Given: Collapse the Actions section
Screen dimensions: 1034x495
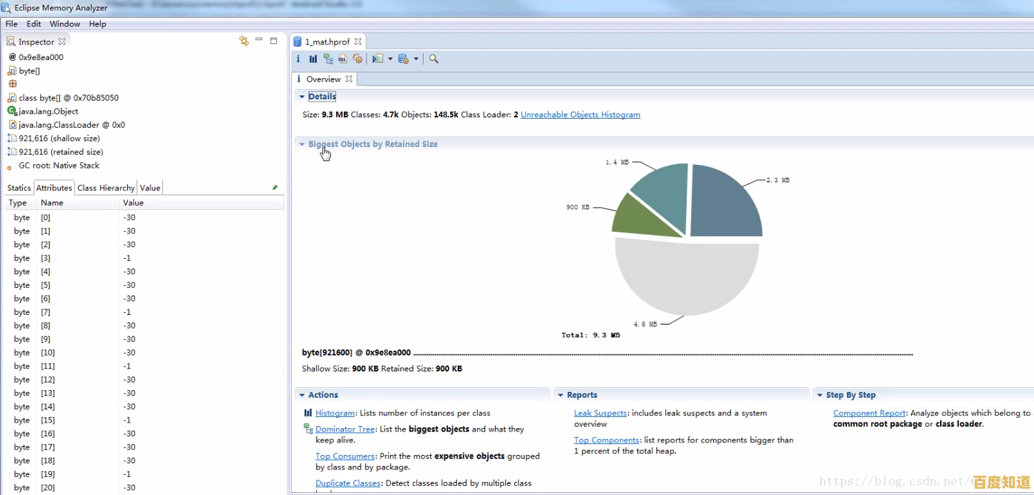Looking at the screenshot, I should click(x=302, y=395).
